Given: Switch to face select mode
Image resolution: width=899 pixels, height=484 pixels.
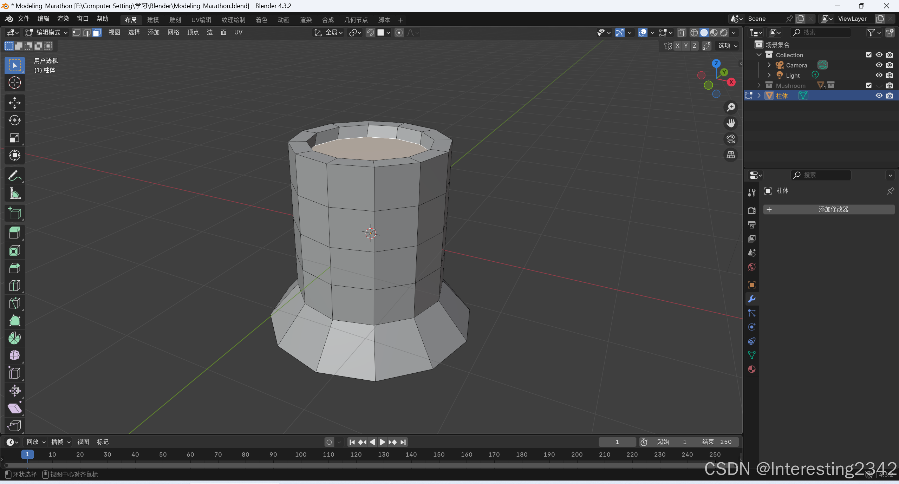Looking at the screenshot, I should [97, 33].
